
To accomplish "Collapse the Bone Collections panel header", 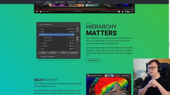I will point(45,25).
